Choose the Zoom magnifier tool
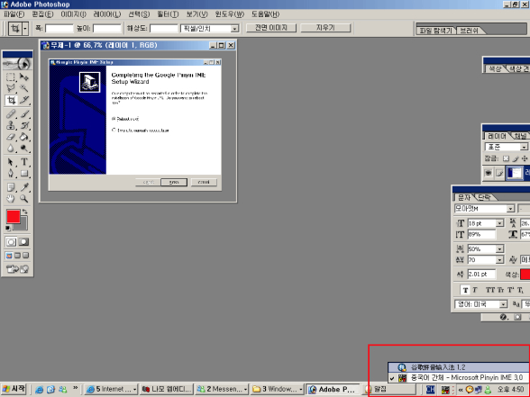This screenshot has height=397, width=530. tap(24, 198)
